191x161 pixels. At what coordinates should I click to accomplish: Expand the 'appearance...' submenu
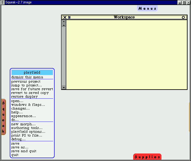(x=24, y=116)
